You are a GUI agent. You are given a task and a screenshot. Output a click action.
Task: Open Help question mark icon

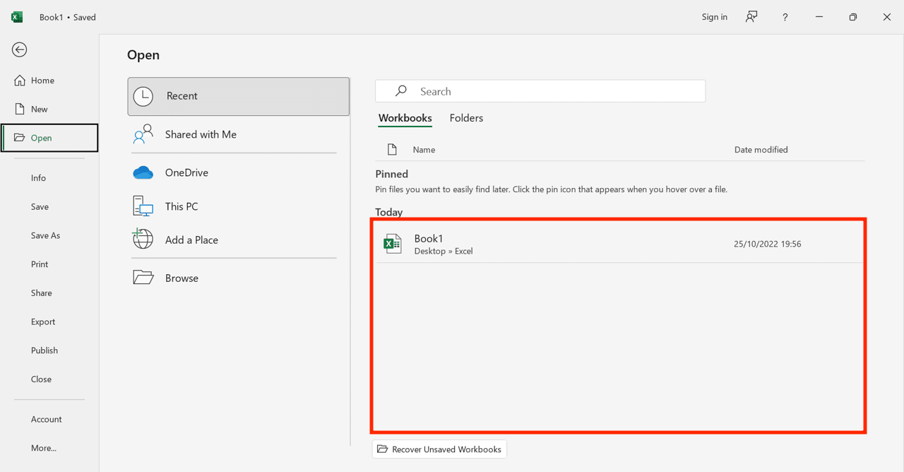pyautogui.click(x=785, y=17)
